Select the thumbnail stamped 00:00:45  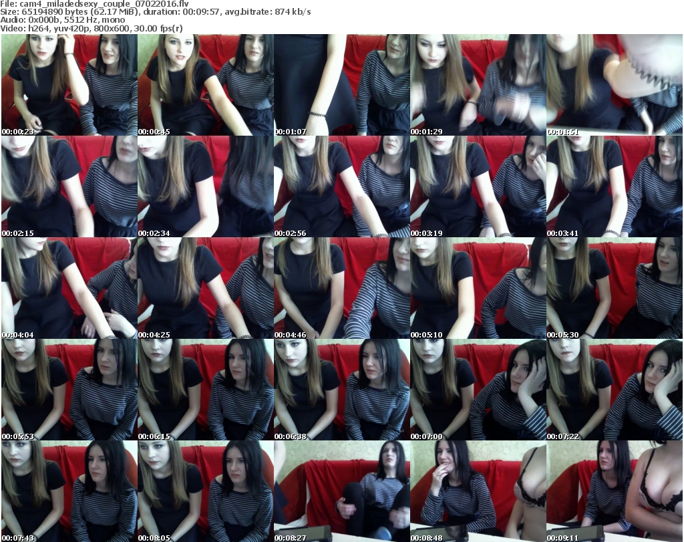tap(206, 85)
